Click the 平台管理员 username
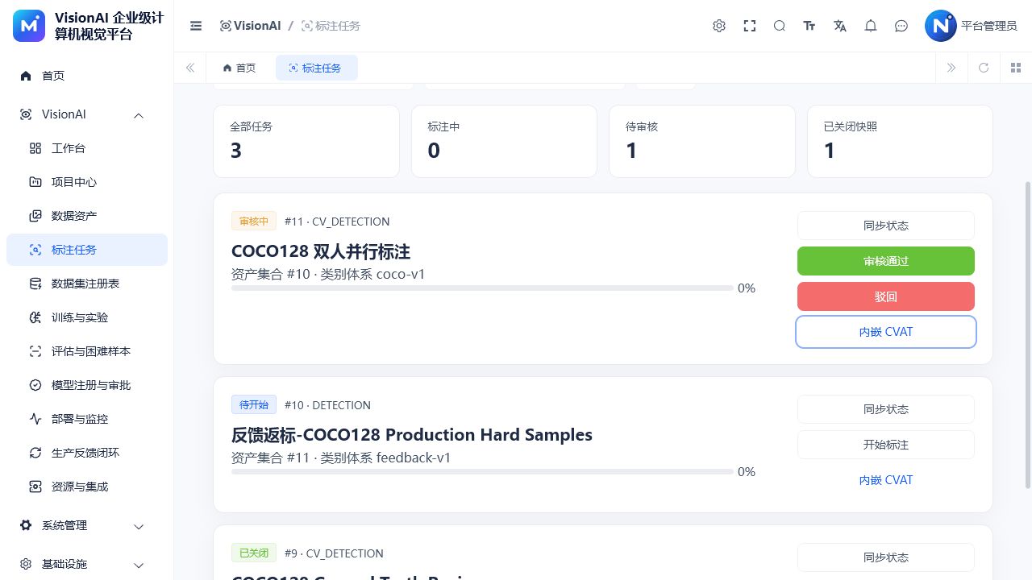The height and width of the screenshot is (580, 1032). click(x=989, y=26)
